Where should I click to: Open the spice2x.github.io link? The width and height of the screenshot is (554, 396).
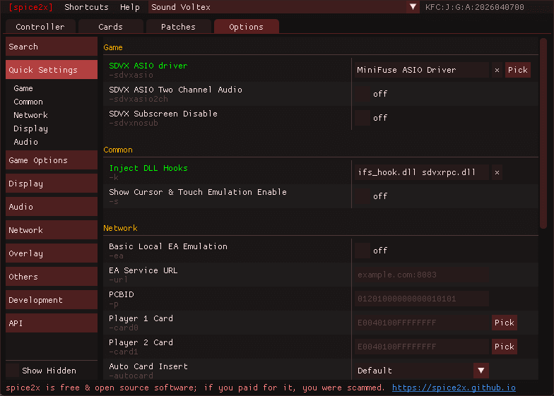tap(454, 388)
